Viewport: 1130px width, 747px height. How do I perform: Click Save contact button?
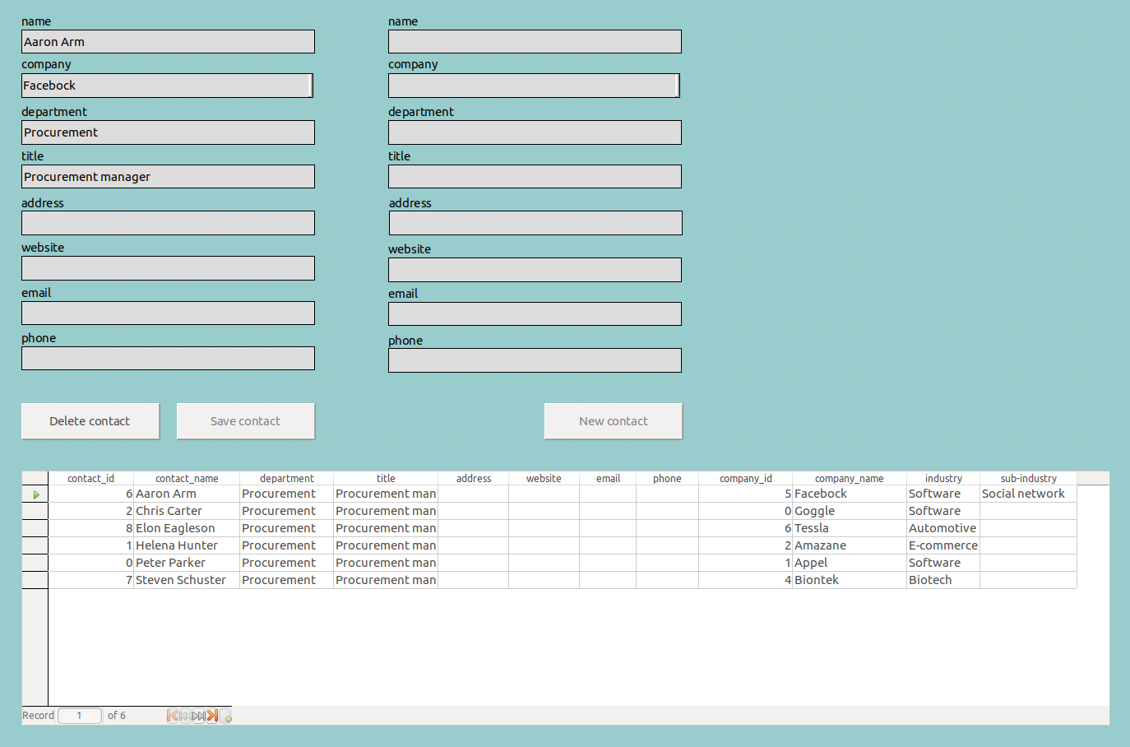tap(246, 421)
